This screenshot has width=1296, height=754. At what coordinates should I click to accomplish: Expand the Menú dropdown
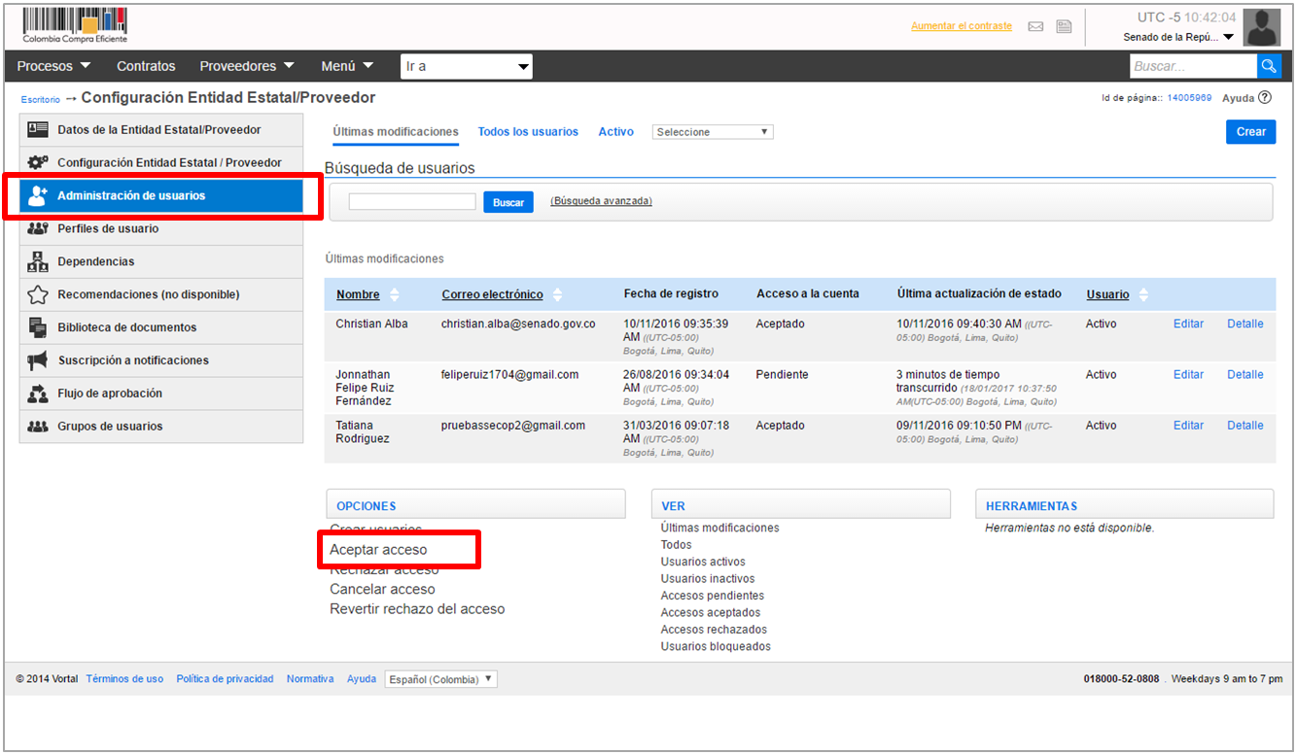point(347,66)
